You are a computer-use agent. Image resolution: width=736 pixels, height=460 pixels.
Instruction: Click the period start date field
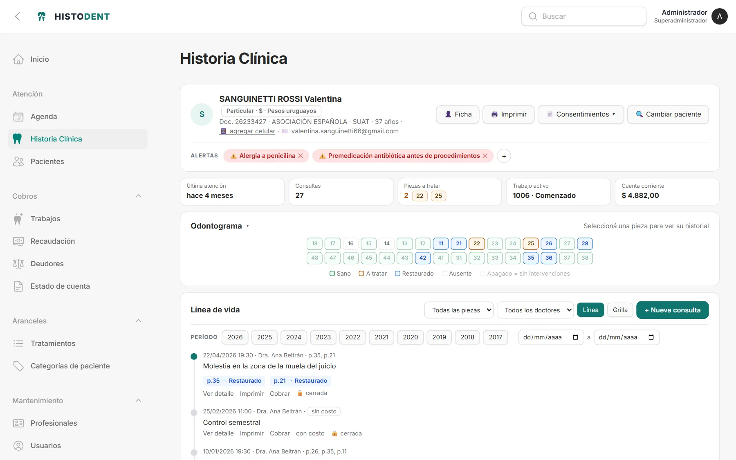tap(551, 337)
